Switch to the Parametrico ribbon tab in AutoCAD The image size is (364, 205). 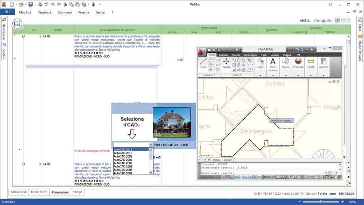[250, 55]
